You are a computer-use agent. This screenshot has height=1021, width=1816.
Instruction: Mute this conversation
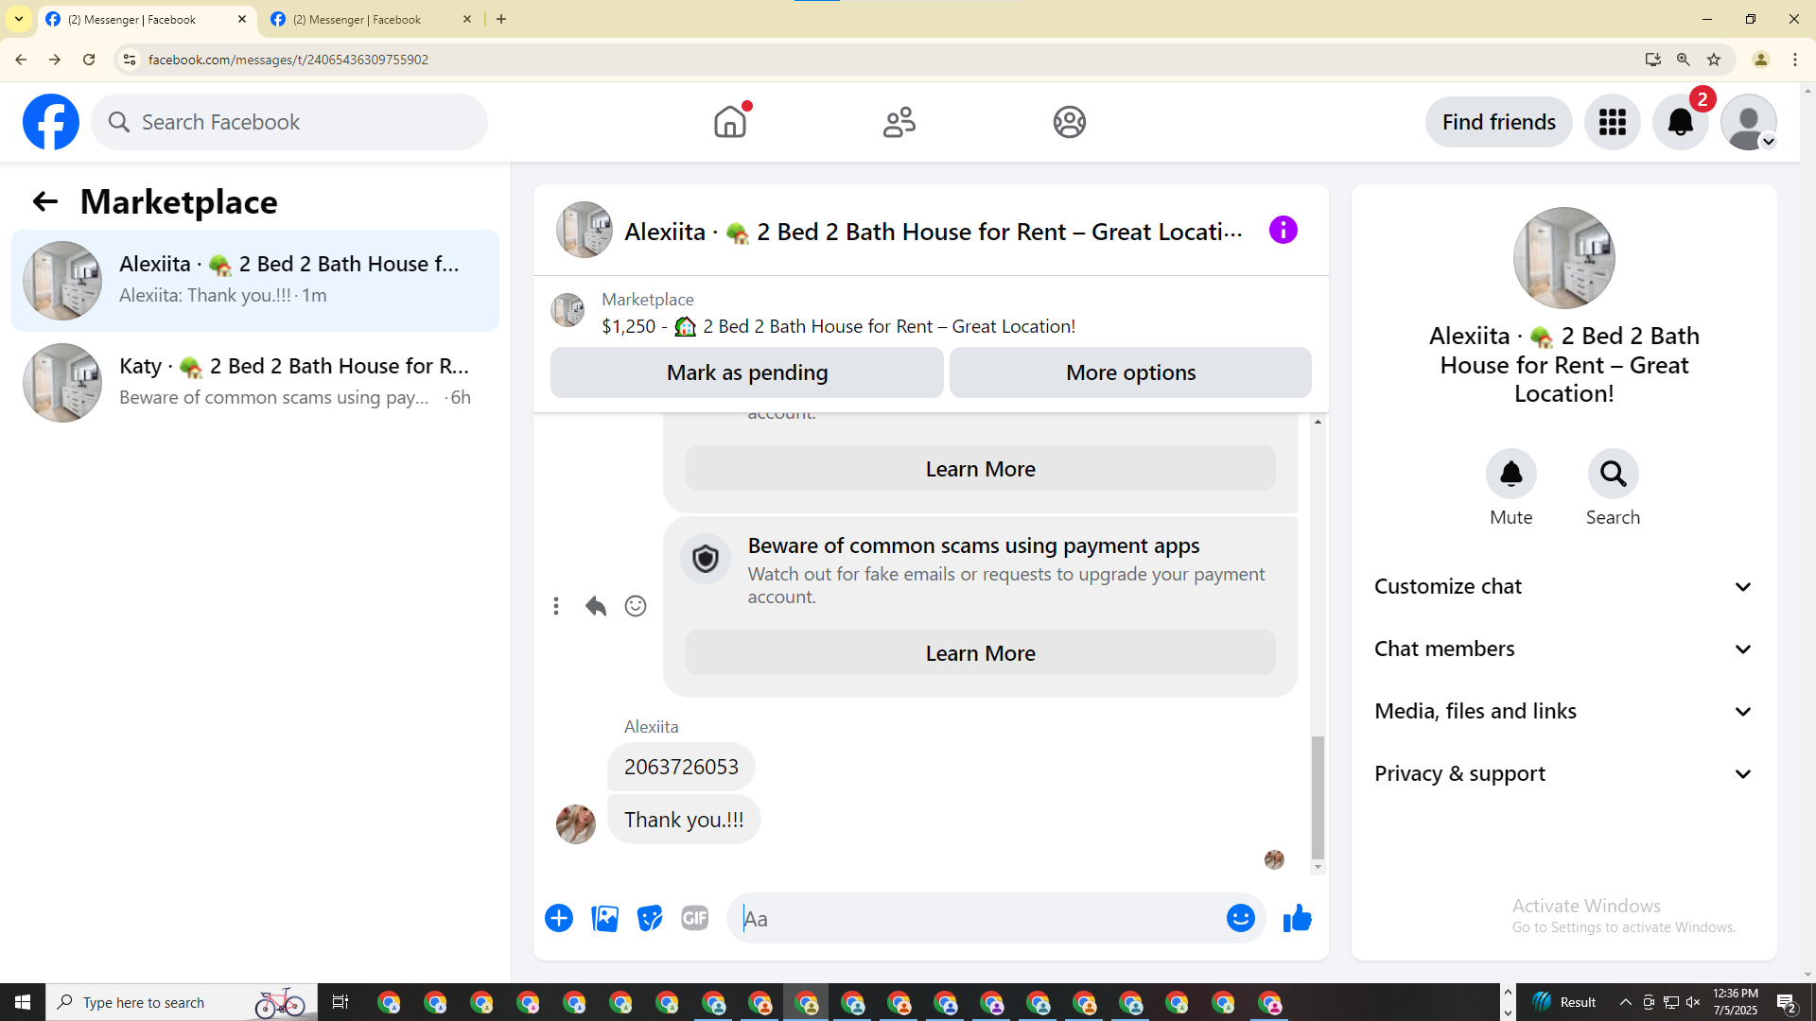[x=1510, y=474]
